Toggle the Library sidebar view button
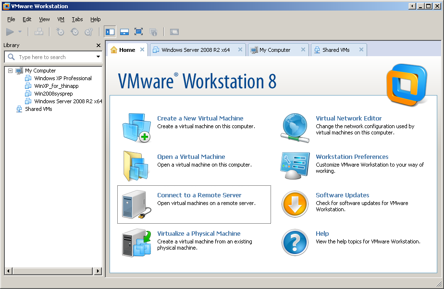The height and width of the screenshot is (289, 444). point(110,32)
